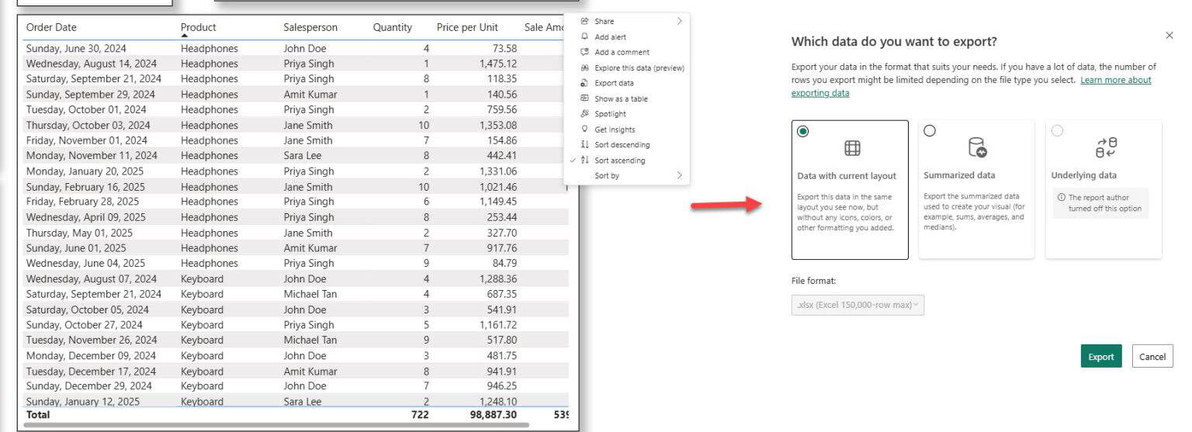Click the table's horizontal scrollbar

(277, 425)
